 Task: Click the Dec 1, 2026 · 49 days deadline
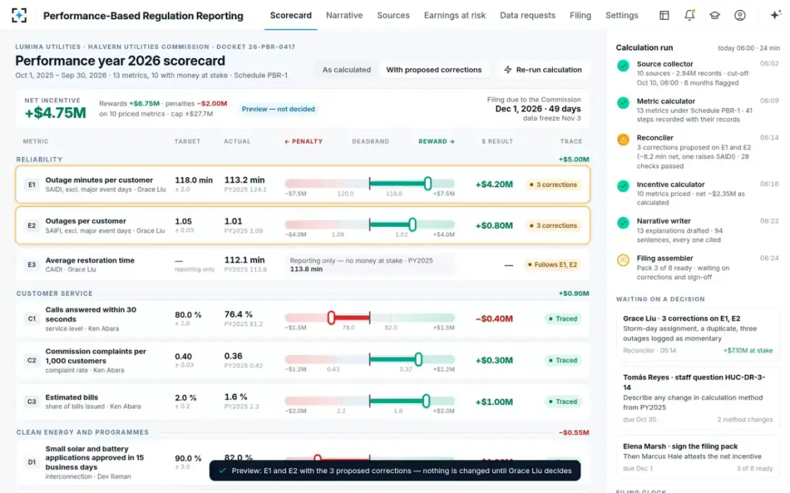click(538, 108)
